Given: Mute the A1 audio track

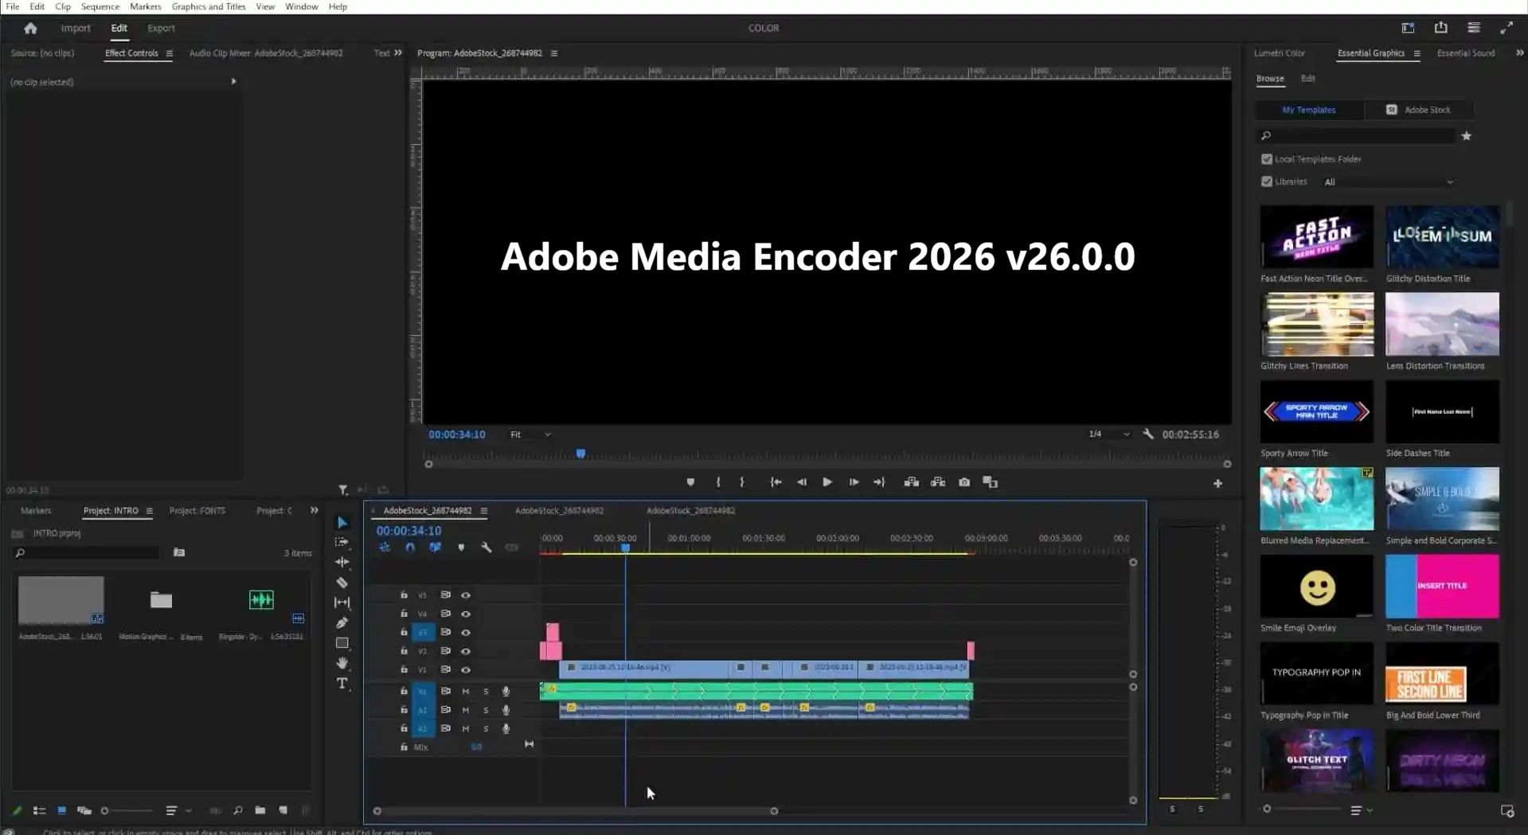Looking at the screenshot, I should 465,693.
